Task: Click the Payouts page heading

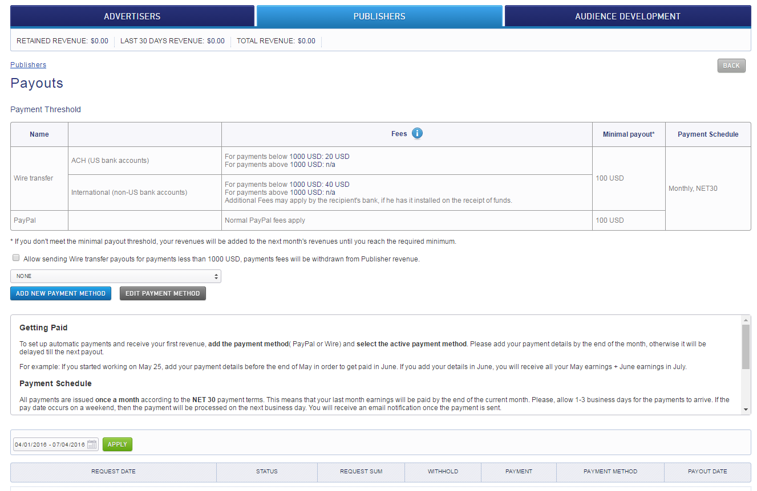Action: [37, 83]
